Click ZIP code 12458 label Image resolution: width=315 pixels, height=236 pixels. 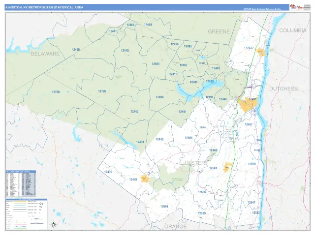click(x=140, y=142)
